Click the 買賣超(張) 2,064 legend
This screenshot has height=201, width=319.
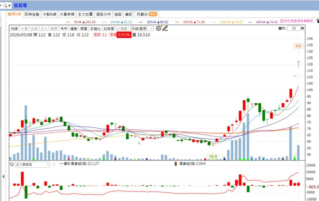190,164
